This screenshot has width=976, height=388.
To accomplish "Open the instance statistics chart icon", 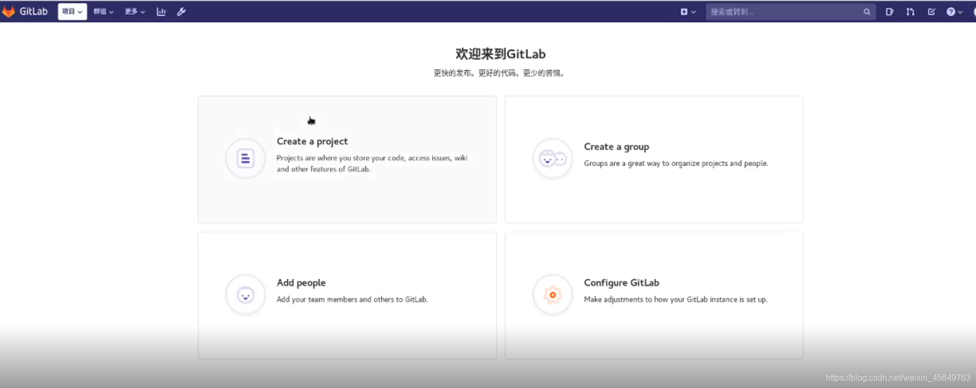I will (161, 11).
